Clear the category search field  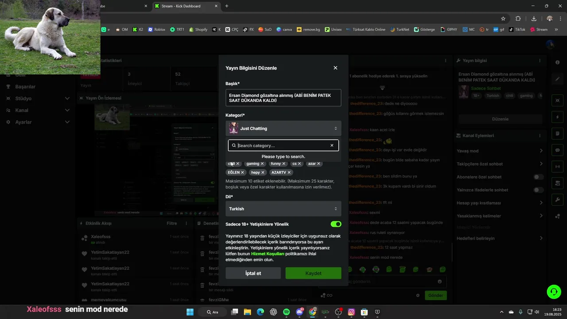[x=332, y=145]
